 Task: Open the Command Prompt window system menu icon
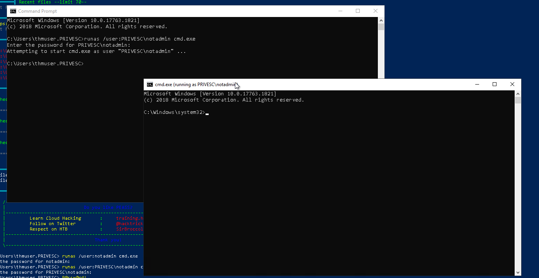(x=13, y=11)
